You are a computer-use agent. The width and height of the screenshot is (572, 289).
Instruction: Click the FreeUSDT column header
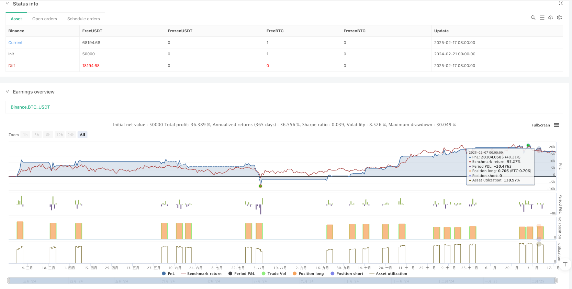click(92, 31)
